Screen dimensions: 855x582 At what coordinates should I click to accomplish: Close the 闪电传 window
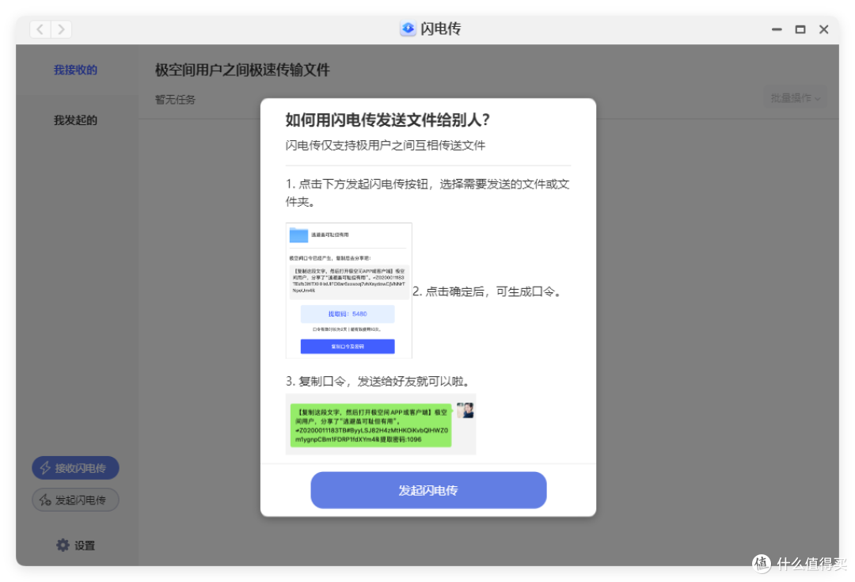click(x=824, y=29)
